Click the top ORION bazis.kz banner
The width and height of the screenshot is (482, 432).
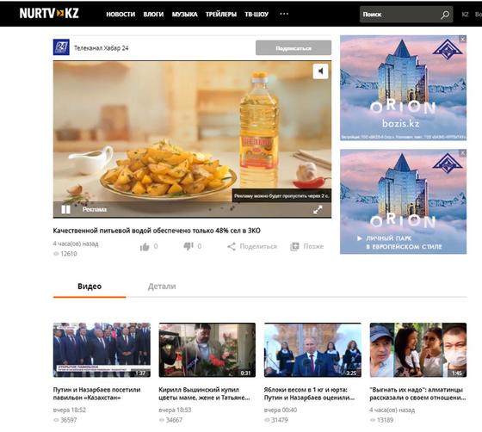[403, 88]
